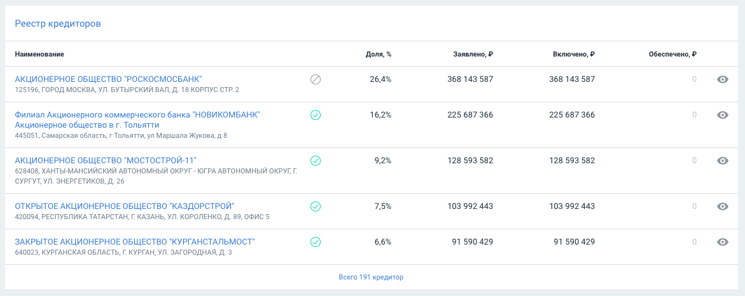Click the green checkmark icon for МОСТОСТРОЙ-11
Screen dimensions: 745x296
click(x=315, y=161)
